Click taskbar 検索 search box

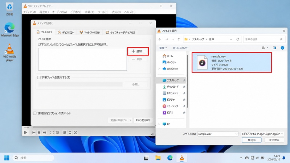(x=33, y=158)
